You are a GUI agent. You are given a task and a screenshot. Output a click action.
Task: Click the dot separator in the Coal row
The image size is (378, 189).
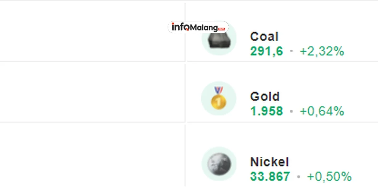point(291,51)
